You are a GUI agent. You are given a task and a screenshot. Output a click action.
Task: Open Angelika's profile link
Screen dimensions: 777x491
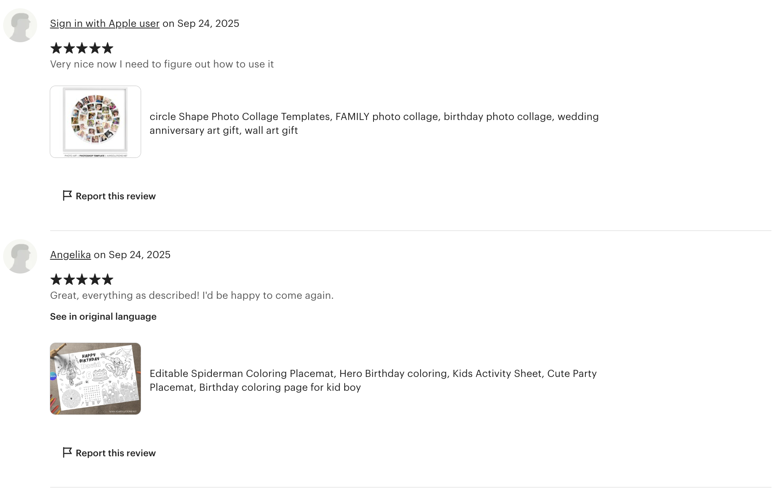click(x=70, y=255)
